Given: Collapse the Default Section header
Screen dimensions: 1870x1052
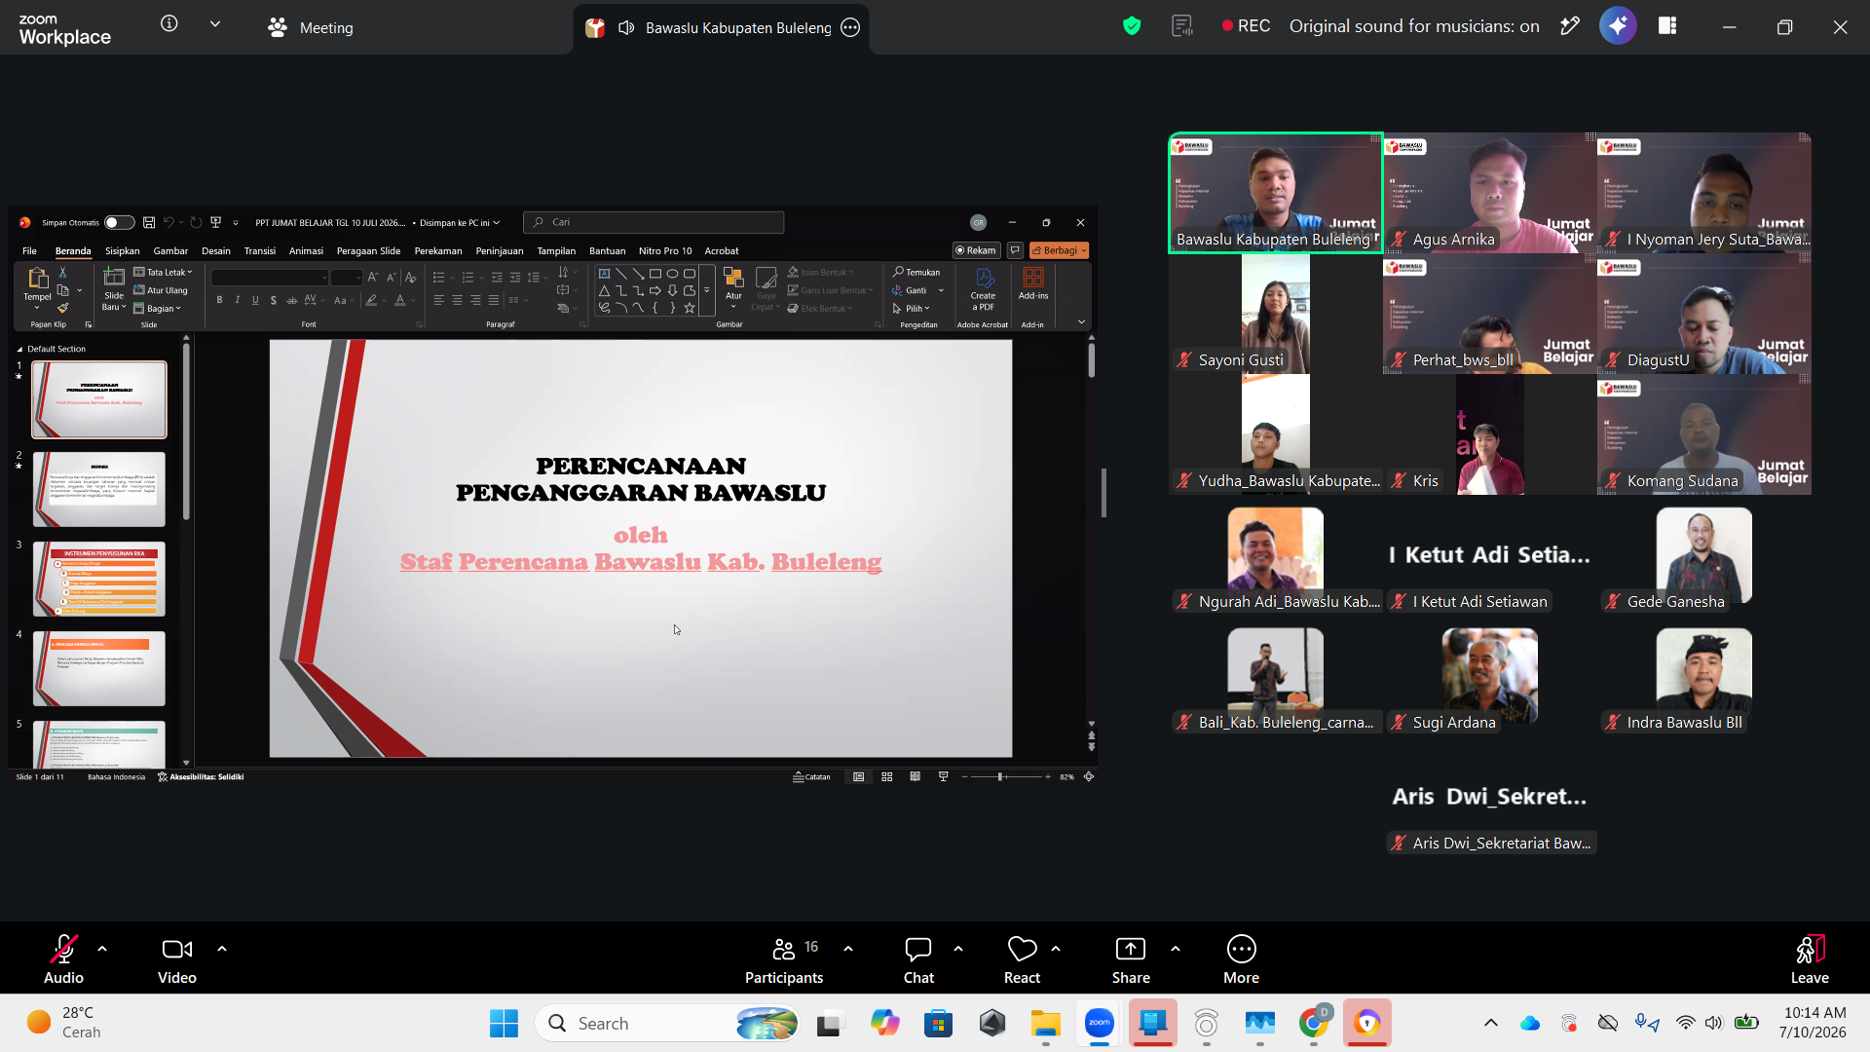Looking at the screenshot, I should click(19, 349).
